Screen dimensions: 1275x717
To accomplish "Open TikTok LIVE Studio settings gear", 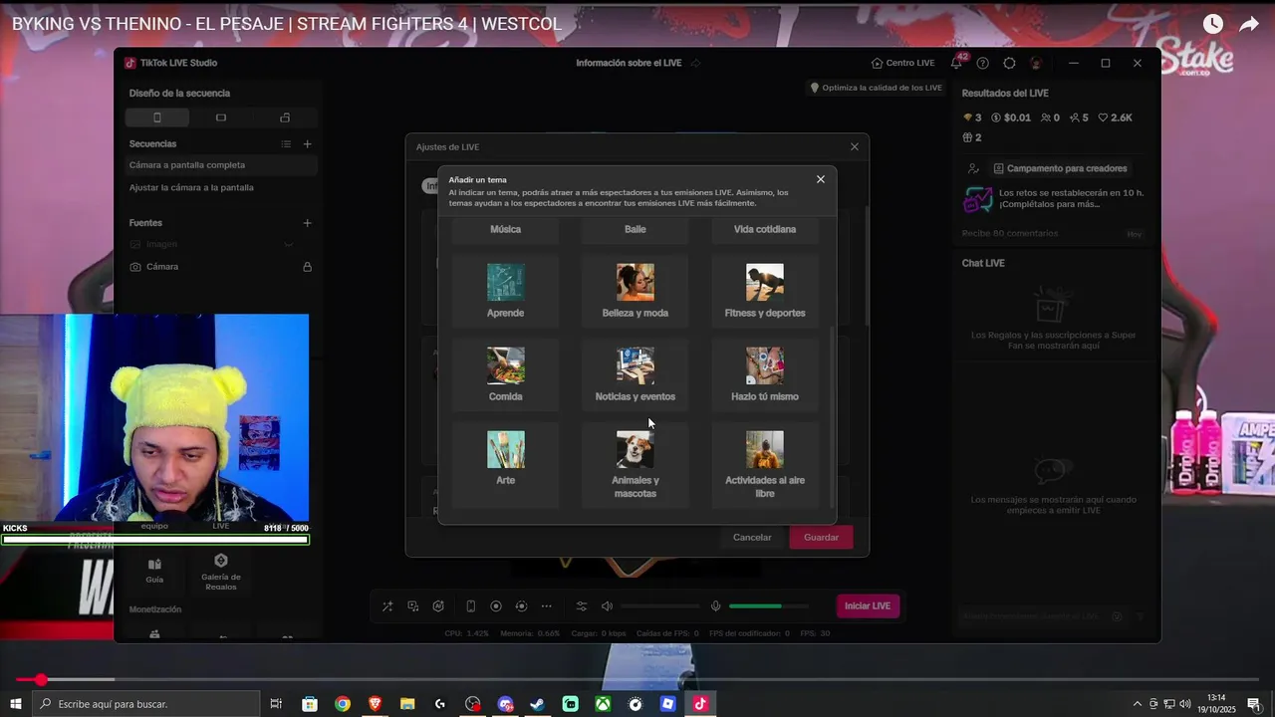I will click(x=1009, y=63).
